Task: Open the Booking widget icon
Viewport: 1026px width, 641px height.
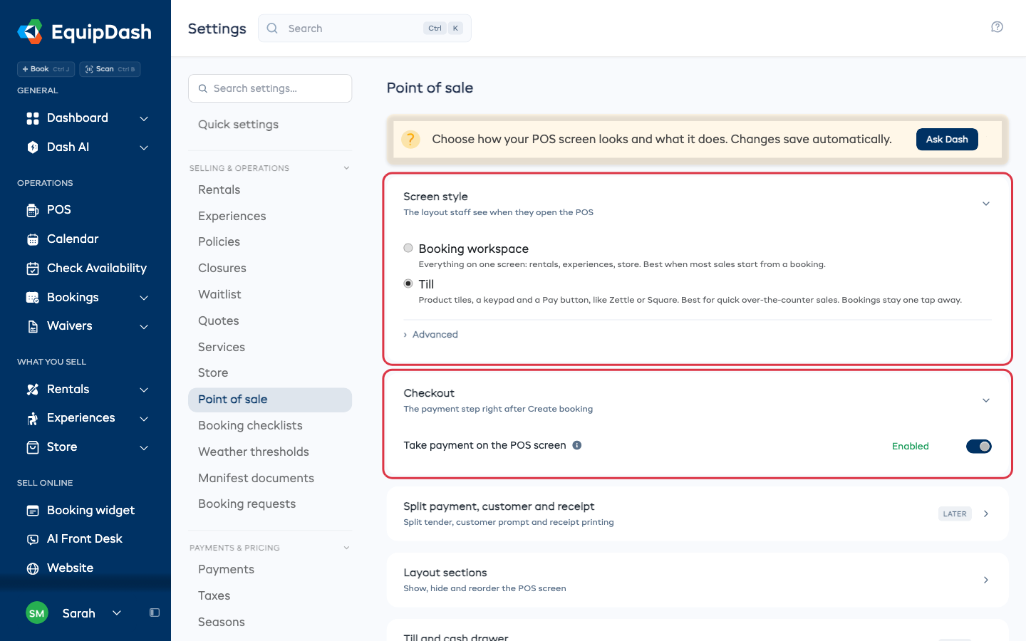Action: click(x=33, y=511)
